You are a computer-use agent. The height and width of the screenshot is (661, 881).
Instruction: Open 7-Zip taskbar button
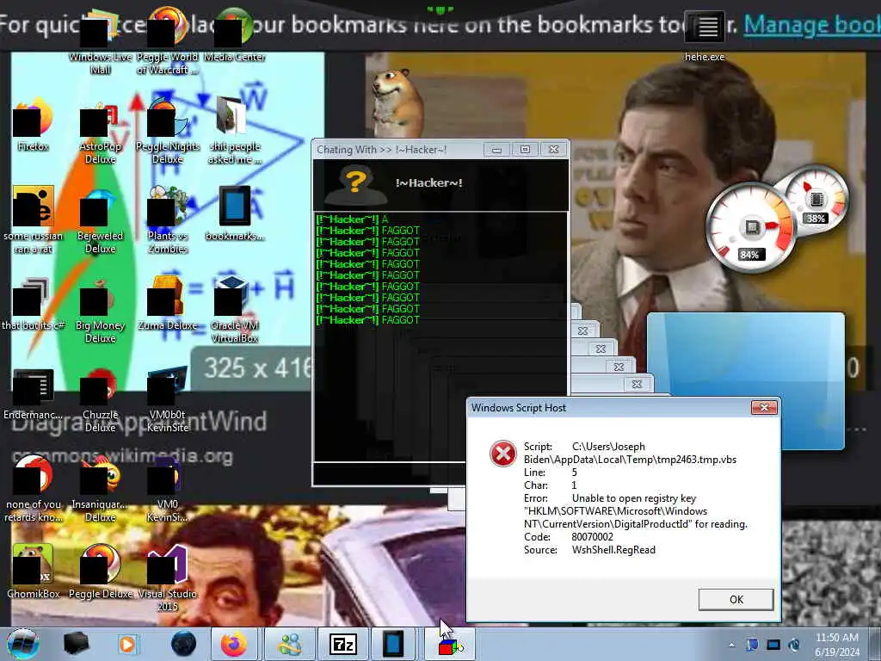click(342, 644)
